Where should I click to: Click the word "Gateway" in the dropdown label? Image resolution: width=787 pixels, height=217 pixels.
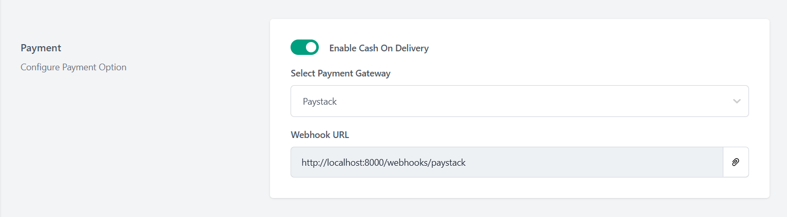(373, 73)
